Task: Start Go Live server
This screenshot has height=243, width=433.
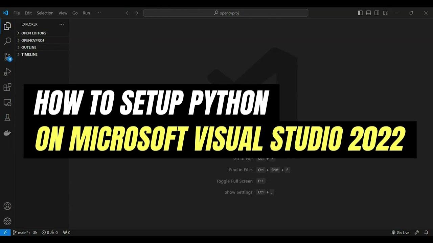Action: 401,233
